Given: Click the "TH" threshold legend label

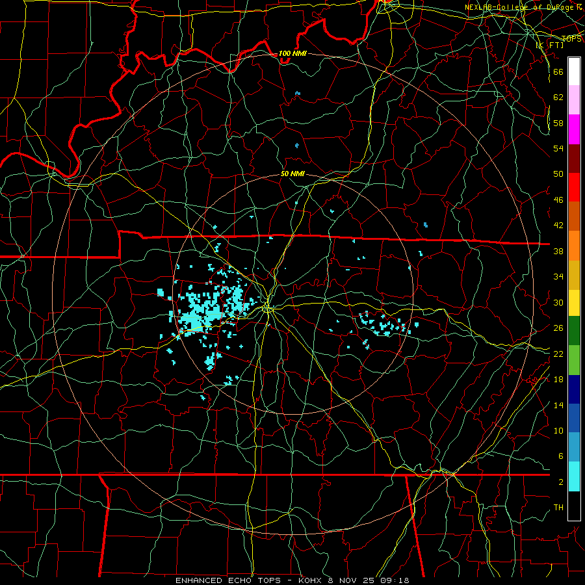Looking at the screenshot, I should [x=558, y=508].
